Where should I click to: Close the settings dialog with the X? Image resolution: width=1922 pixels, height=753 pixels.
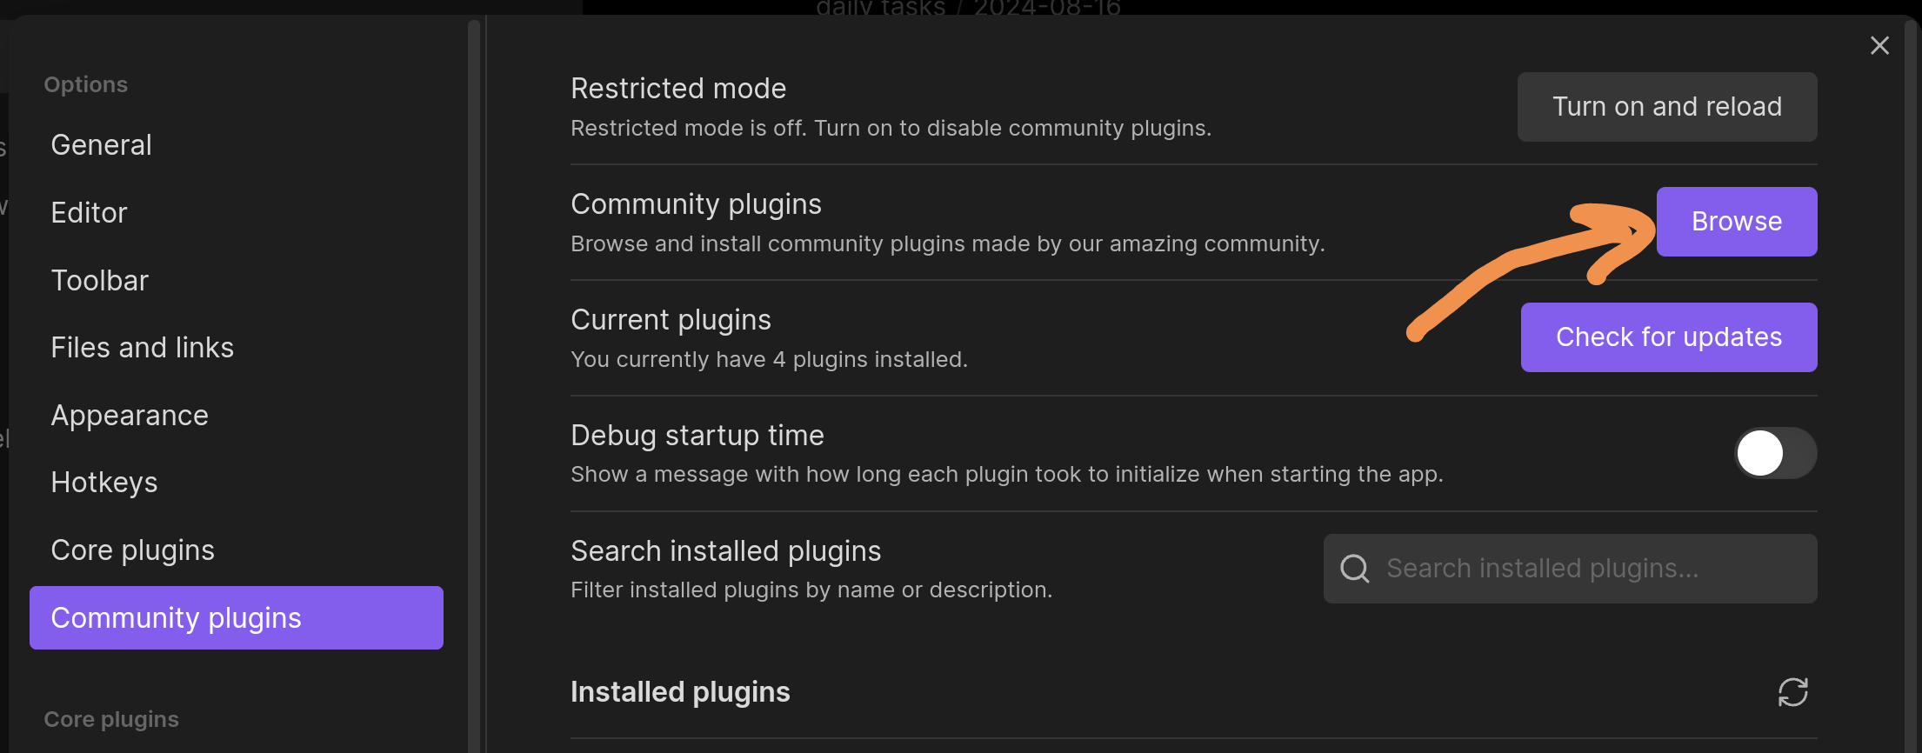[x=1879, y=45]
